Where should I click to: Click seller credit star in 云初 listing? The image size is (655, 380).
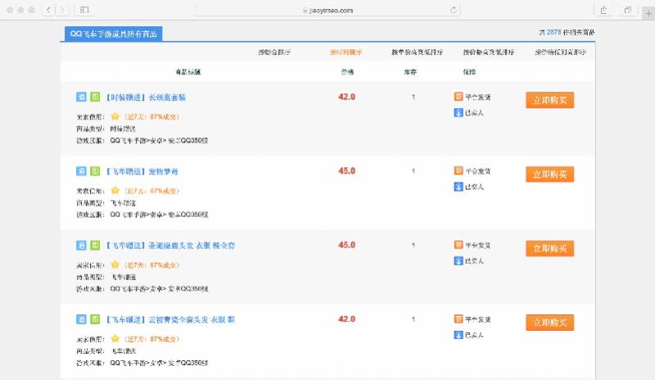115,338
